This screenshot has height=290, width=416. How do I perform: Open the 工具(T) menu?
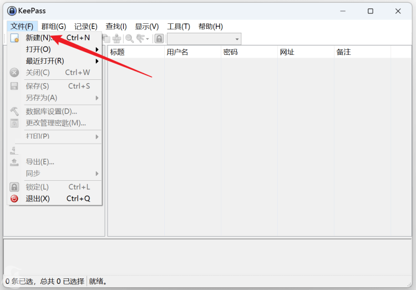coord(179,26)
